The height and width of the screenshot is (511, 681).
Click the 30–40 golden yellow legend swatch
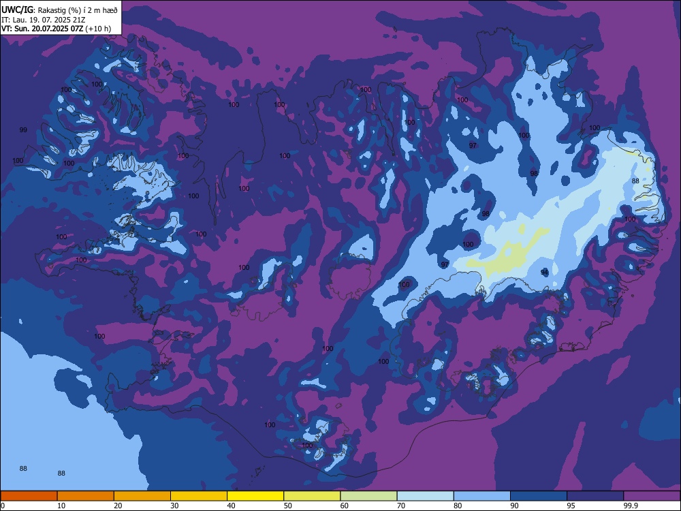[x=199, y=496]
